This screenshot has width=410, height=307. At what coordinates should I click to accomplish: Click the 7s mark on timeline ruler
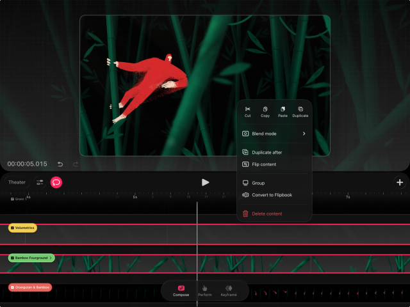point(348,197)
